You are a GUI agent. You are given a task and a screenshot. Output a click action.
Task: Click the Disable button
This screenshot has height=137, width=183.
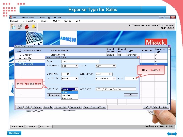48,107
